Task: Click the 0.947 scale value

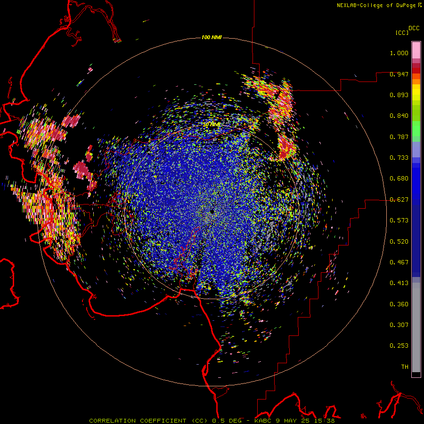Action: click(x=399, y=74)
